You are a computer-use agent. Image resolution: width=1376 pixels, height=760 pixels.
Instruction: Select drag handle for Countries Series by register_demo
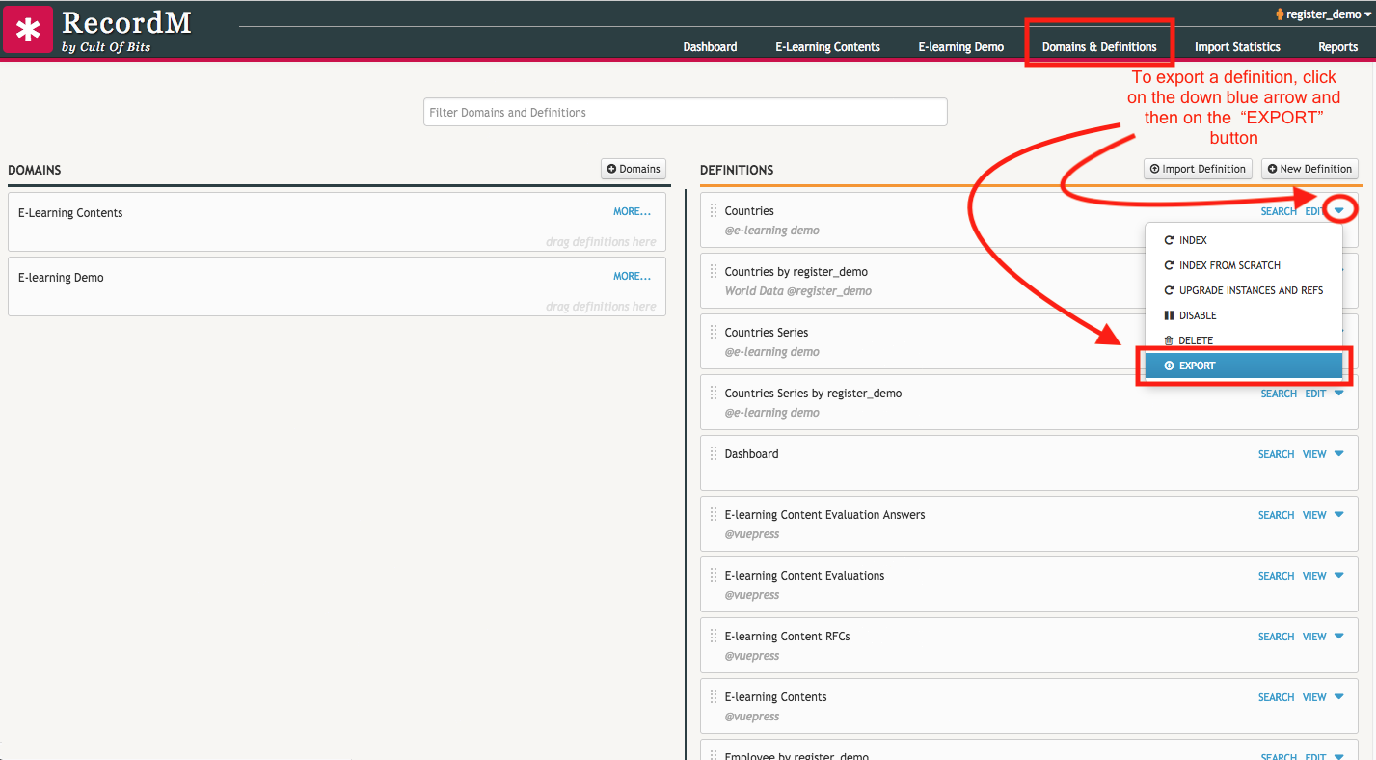tap(714, 394)
